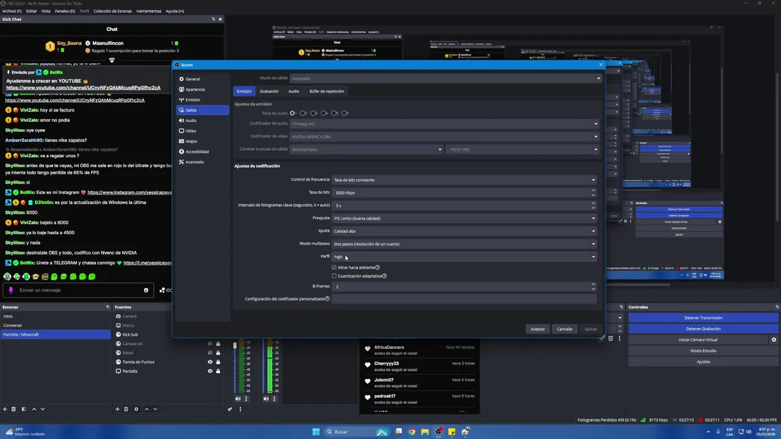Mute first mixer channel speaker icon
Screen dimensions: 781x439
point(238,399)
